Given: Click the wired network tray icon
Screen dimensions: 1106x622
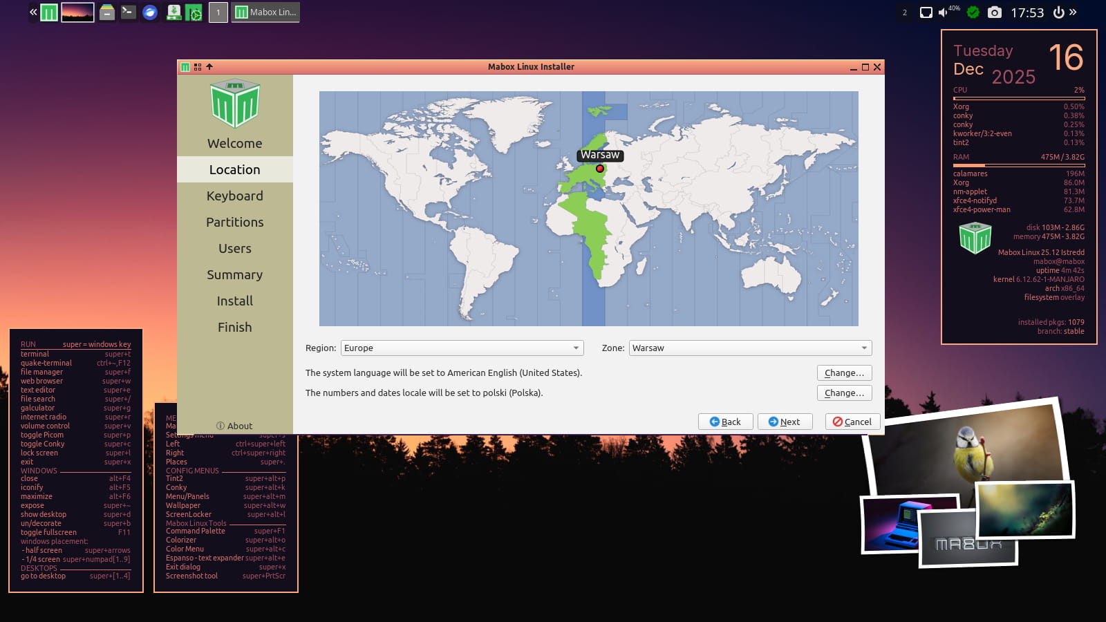Looking at the screenshot, I should coord(926,12).
